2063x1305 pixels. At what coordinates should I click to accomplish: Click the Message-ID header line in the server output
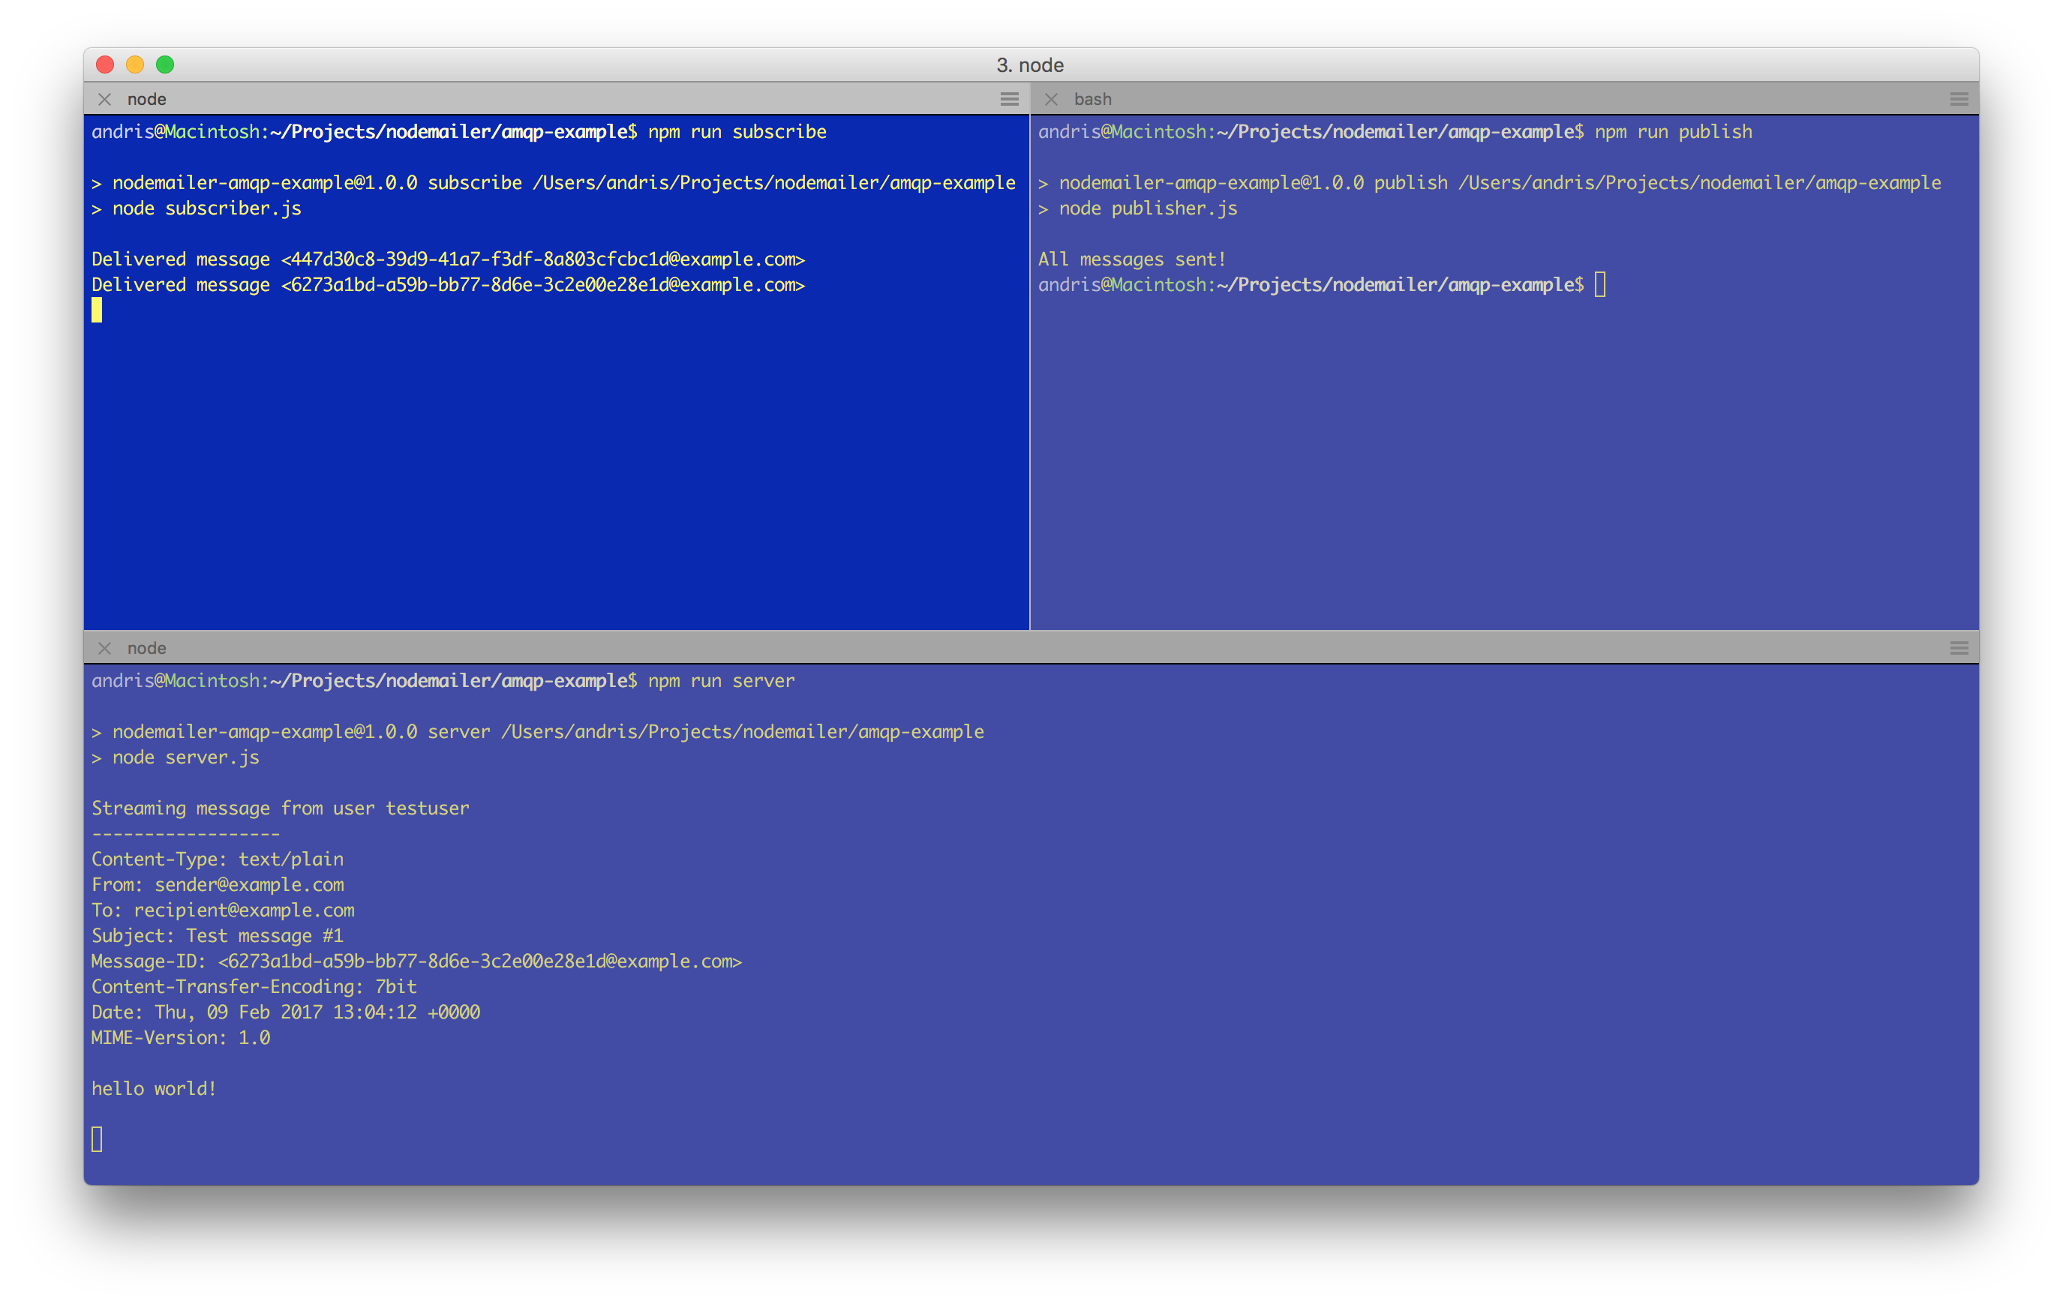(x=416, y=961)
